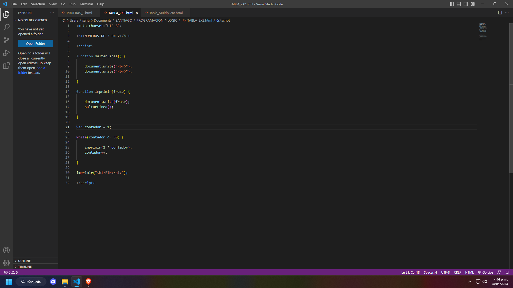Open the Manage gear icon

(x=6, y=263)
